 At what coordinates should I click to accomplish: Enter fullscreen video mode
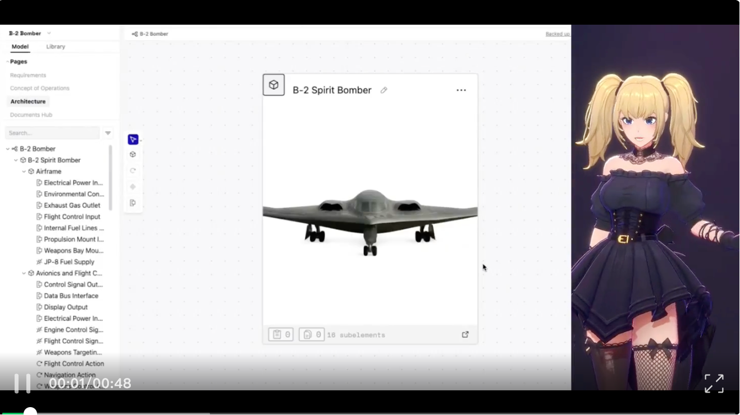point(714,384)
